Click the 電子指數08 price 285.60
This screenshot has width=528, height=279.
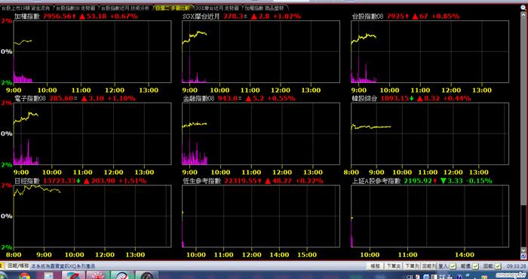[x=61, y=98]
